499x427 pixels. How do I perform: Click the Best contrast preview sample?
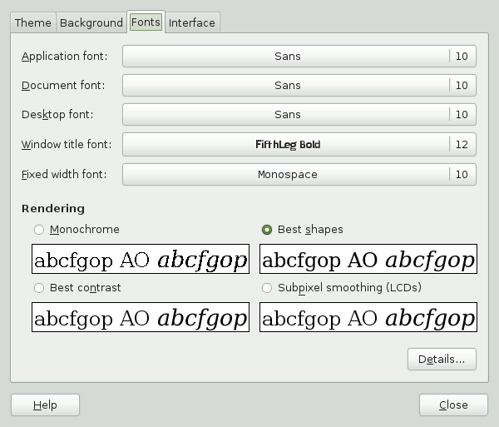click(141, 317)
